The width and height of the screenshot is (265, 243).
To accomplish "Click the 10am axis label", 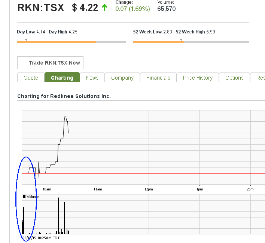I will pyautogui.click(x=47, y=189).
